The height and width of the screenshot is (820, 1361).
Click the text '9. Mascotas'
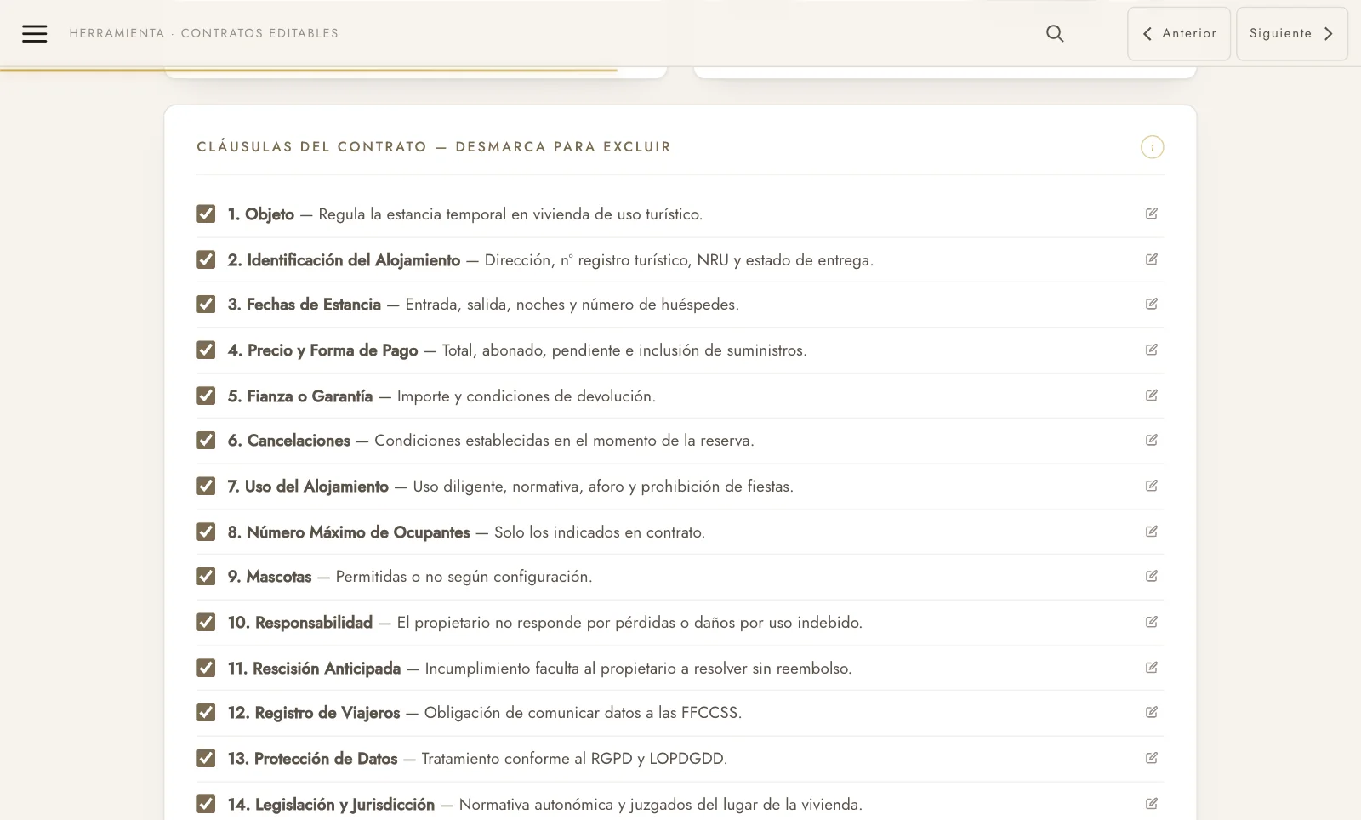pyautogui.click(x=270, y=577)
